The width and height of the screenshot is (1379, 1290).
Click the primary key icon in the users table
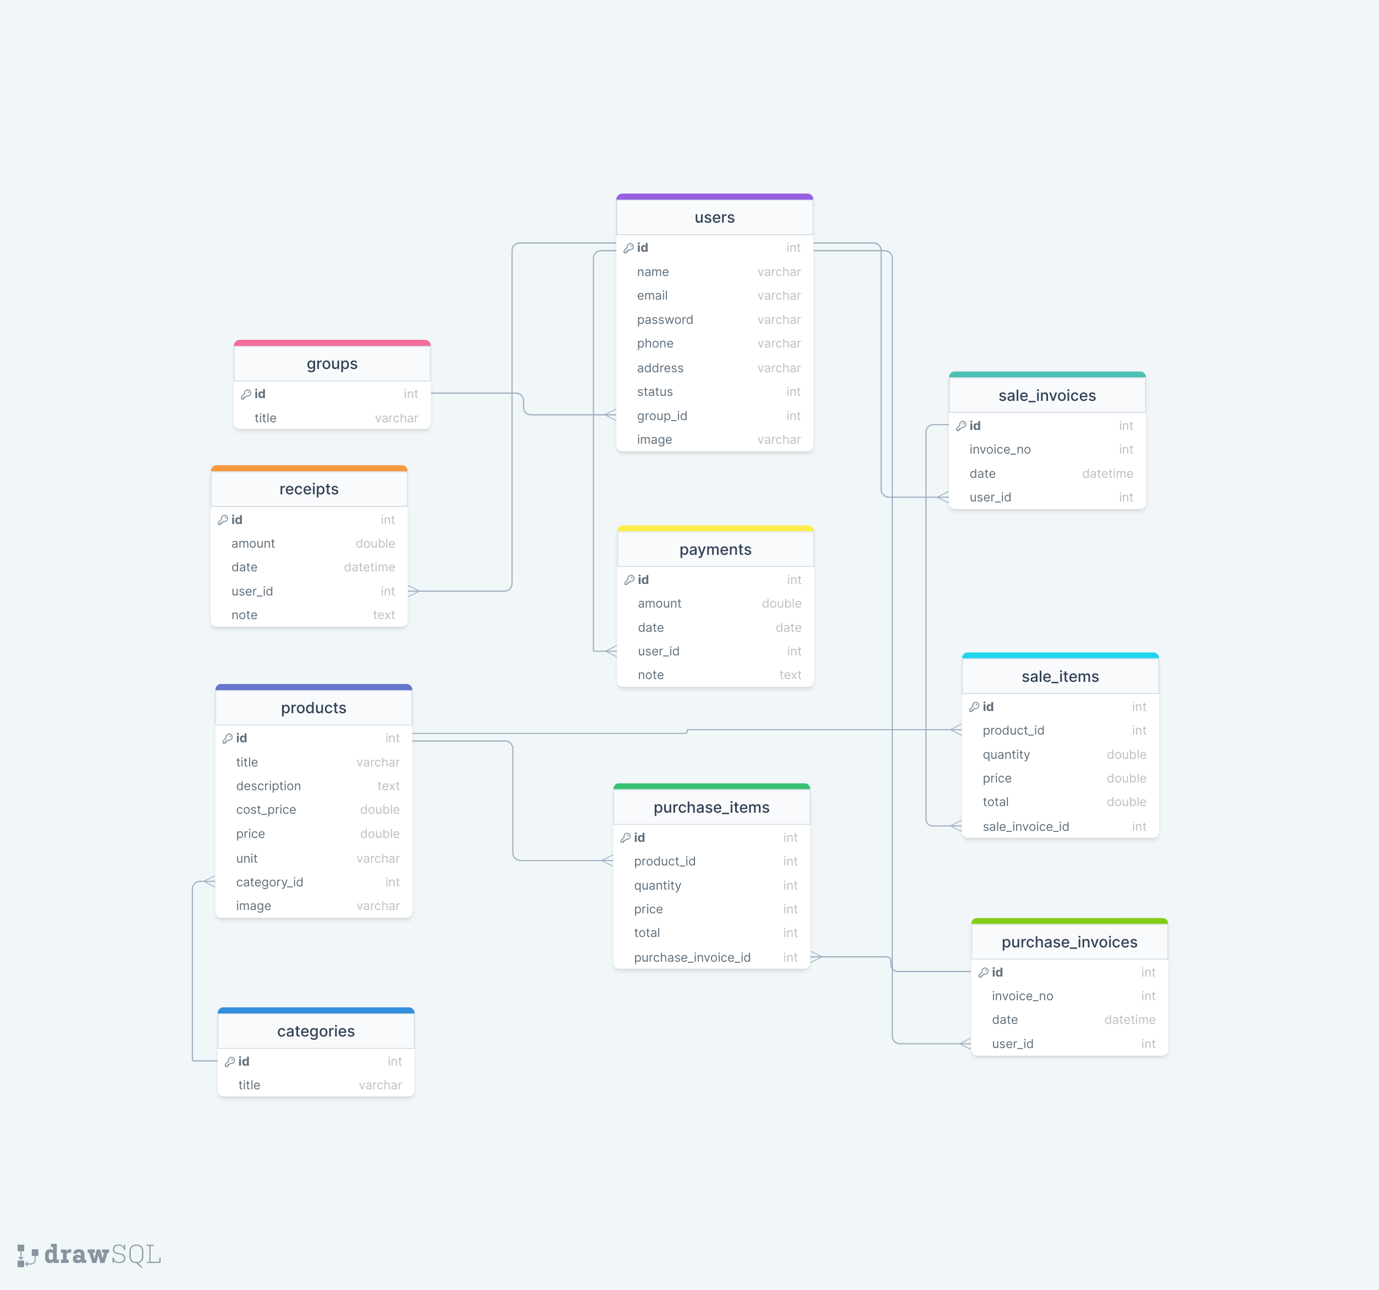[629, 247]
